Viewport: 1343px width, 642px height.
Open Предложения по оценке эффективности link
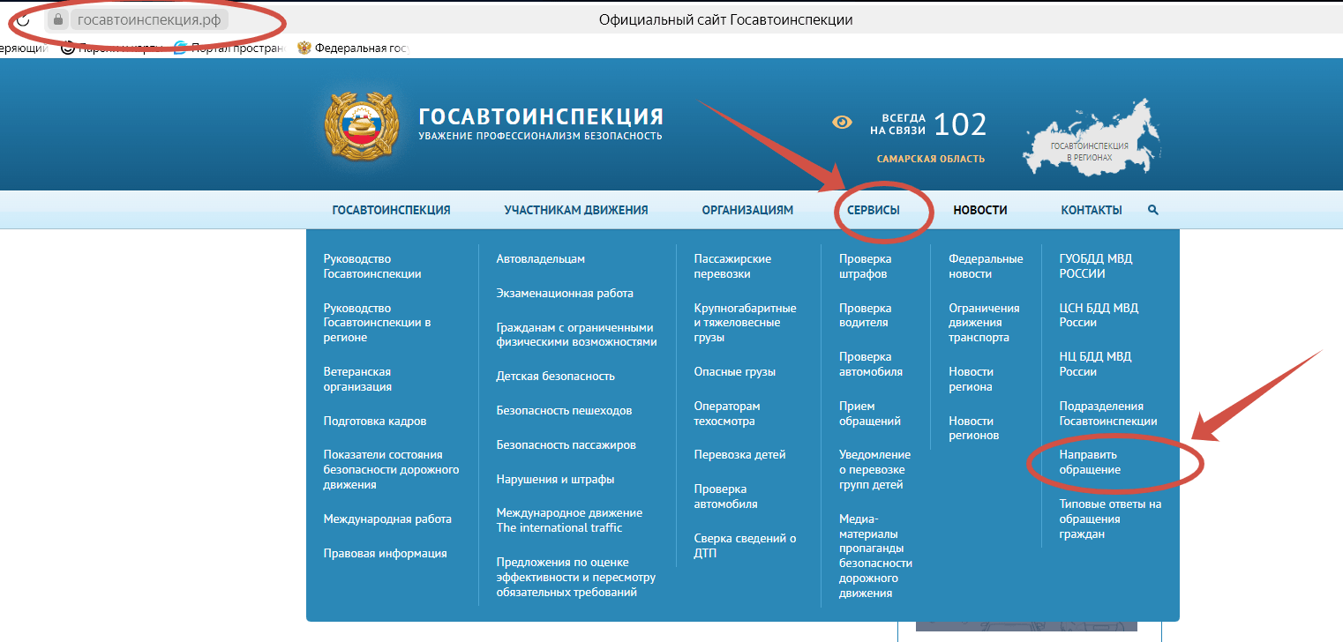[576, 577]
